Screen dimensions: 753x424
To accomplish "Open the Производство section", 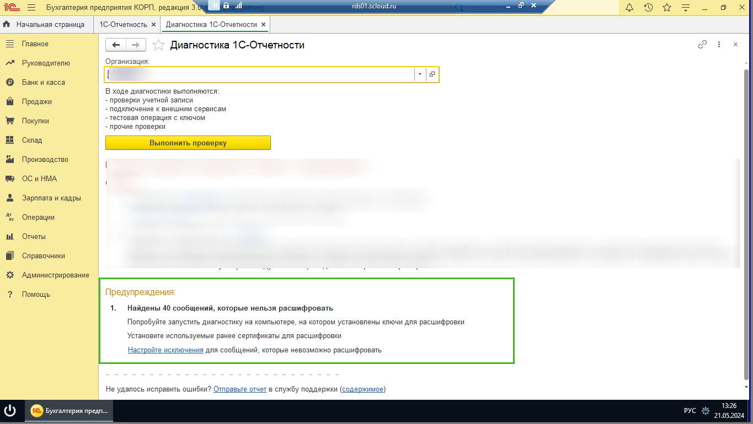I will click(x=49, y=160).
